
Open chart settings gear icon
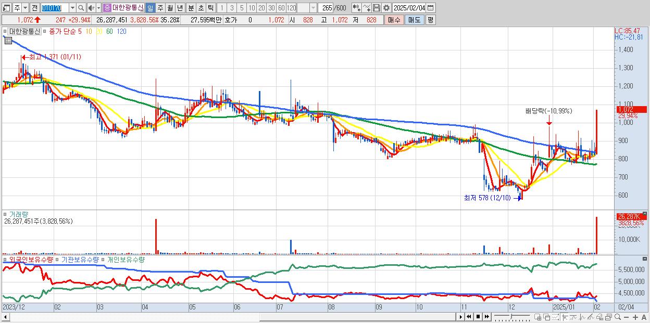[386, 8]
